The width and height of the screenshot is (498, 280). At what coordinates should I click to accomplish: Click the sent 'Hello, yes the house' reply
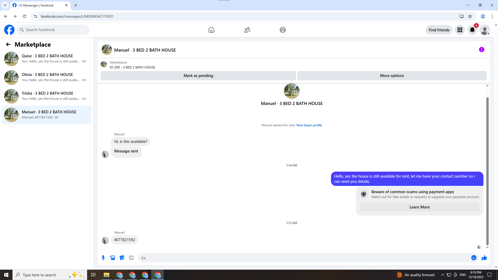coord(407,179)
